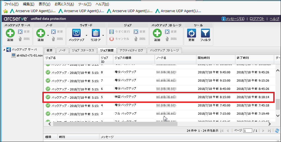The width and height of the screenshot is (281, 142).
Task: Add a new node
Action: click(40, 35)
